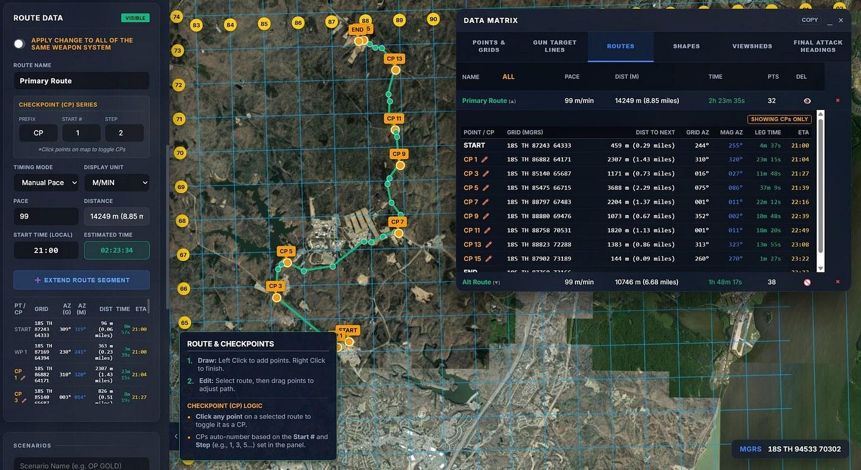
Task: Click grid easting label 84 on the map
Action: point(231,25)
